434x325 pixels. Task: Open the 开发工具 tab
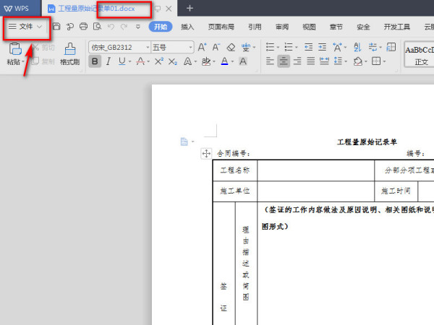click(396, 27)
